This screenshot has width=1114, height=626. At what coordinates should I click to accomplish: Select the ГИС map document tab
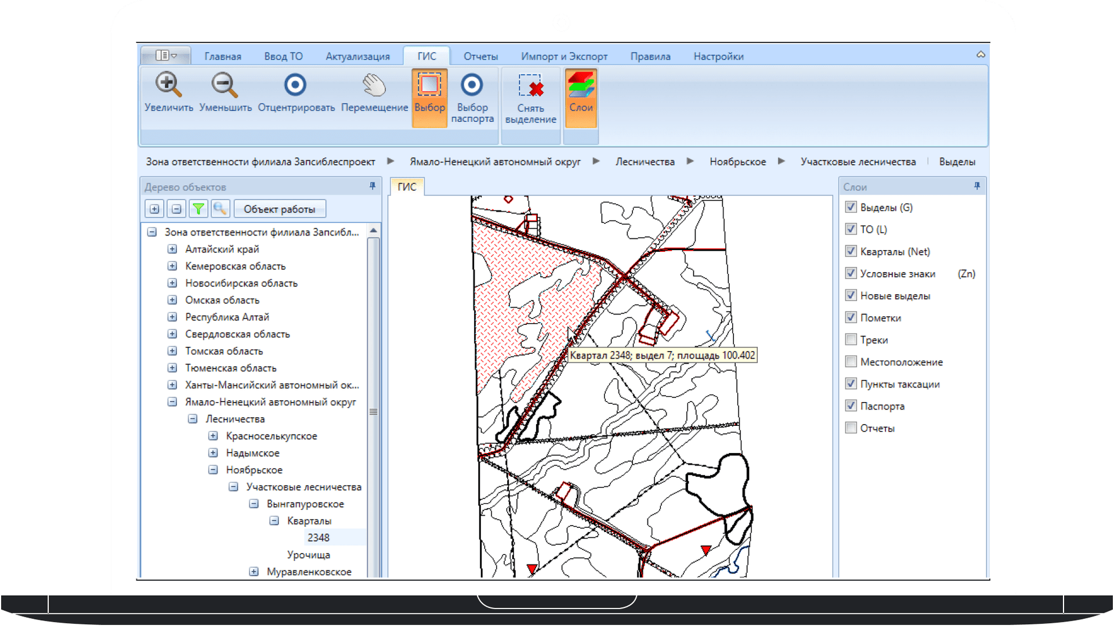click(x=407, y=187)
